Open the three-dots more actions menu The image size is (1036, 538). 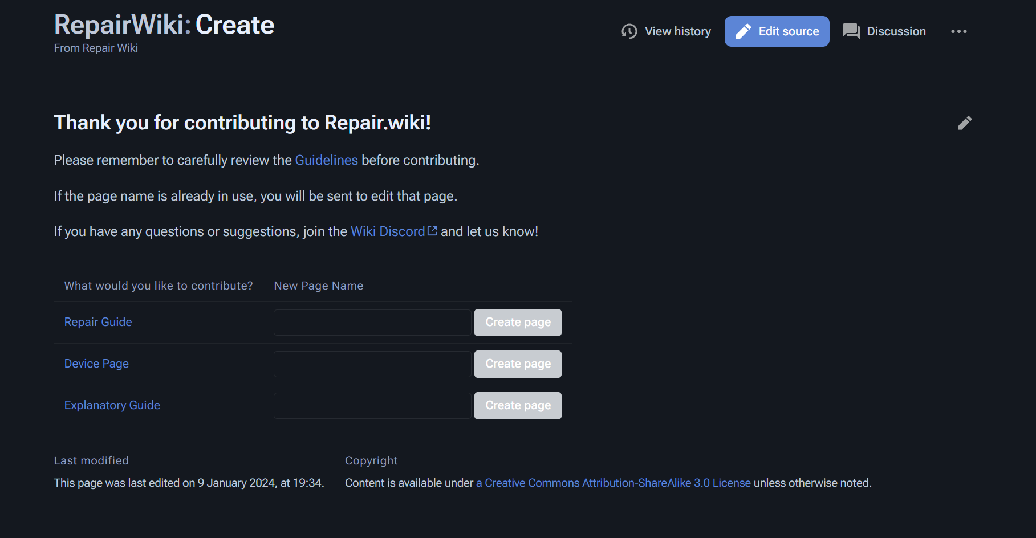click(958, 31)
